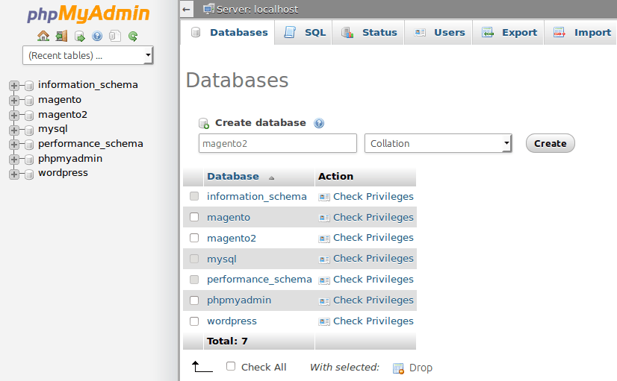The width and height of the screenshot is (617, 381).
Task: Toggle the Check All checkbox
Action: pos(231,366)
